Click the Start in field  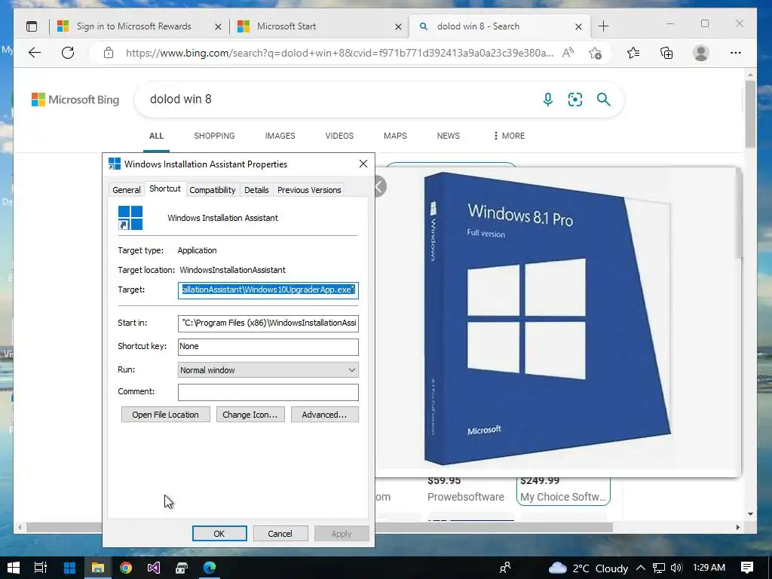268,323
